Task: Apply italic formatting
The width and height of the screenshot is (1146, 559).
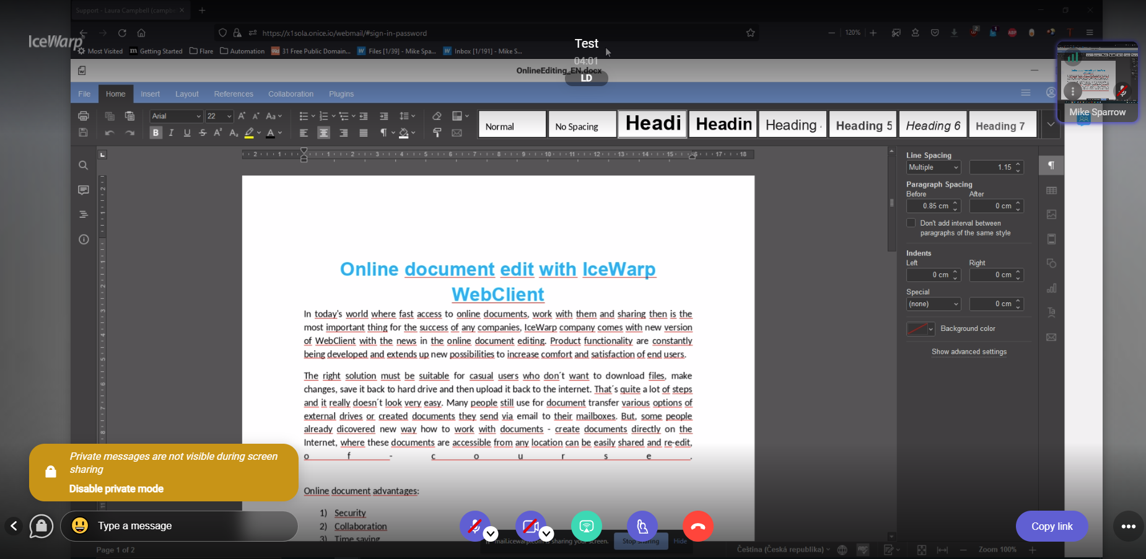Action: coord(171,133)
